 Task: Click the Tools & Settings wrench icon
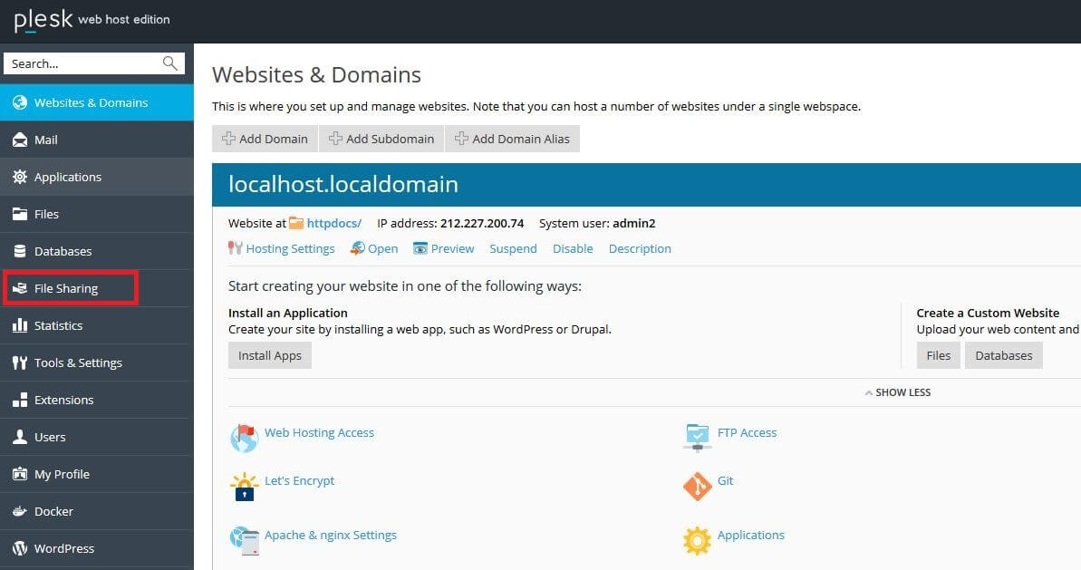[20, 362]
